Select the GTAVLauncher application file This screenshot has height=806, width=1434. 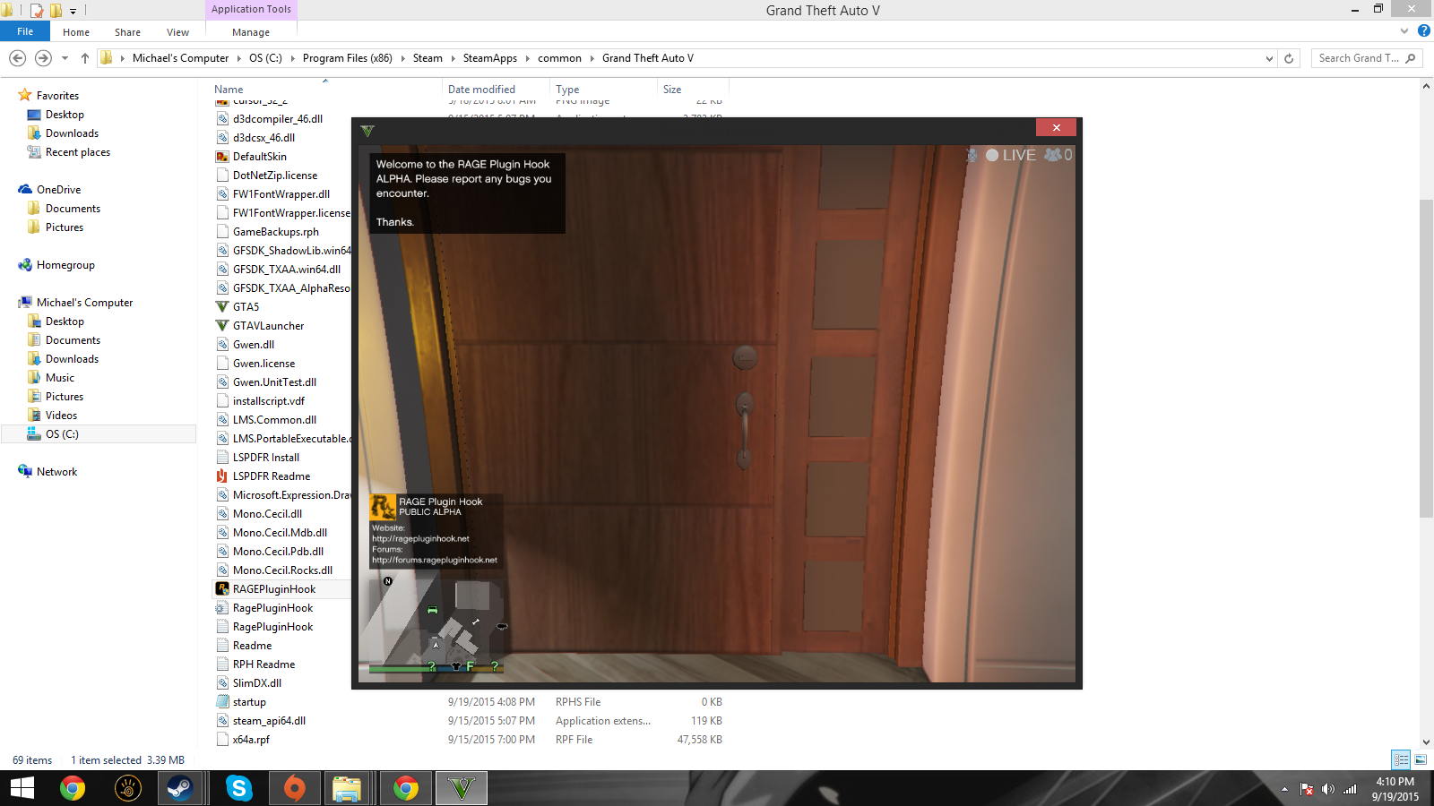(268, 326)
